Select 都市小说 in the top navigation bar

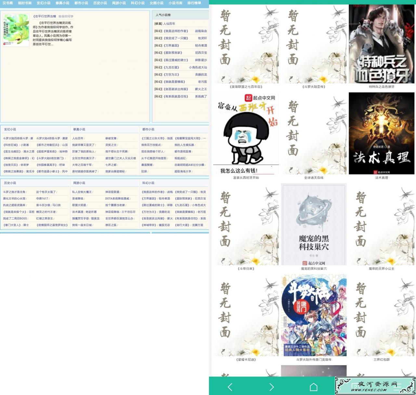(x=81, y=3)
